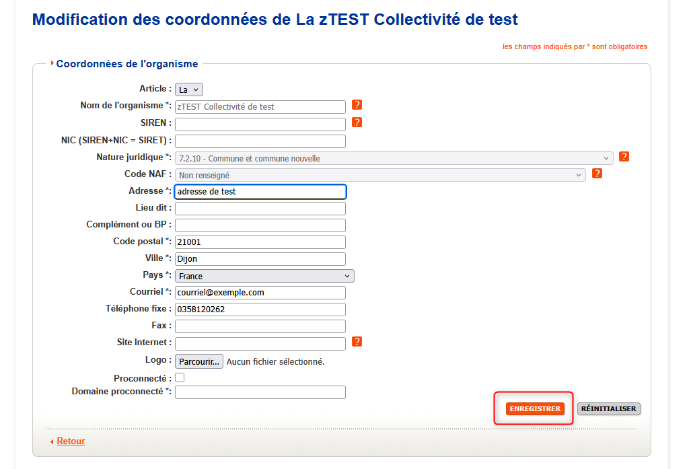Click the Enregistrer button
This screenshot has height=469, width=691.
(535, 408)
